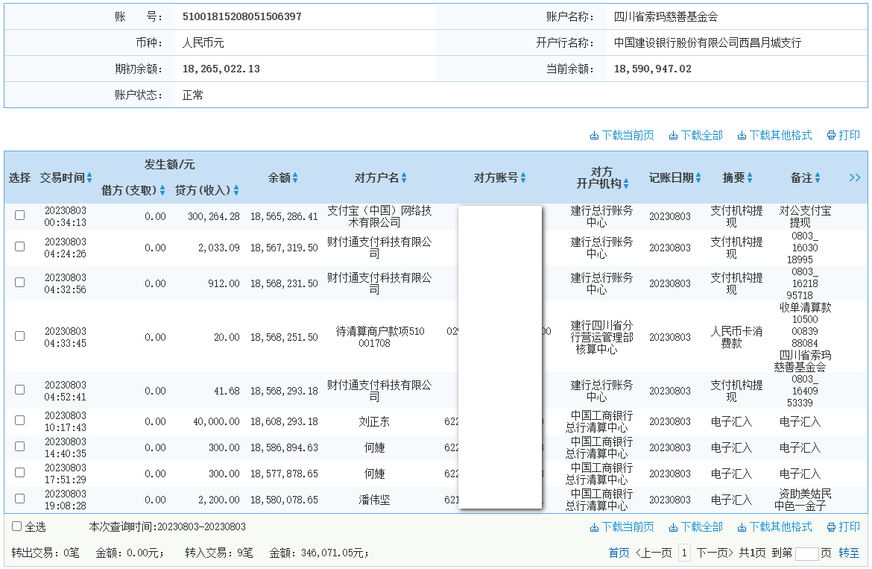Click credit amount 40,000.00
The width and height of the screenshot is (872, 569).
click(x=216, y=421)
